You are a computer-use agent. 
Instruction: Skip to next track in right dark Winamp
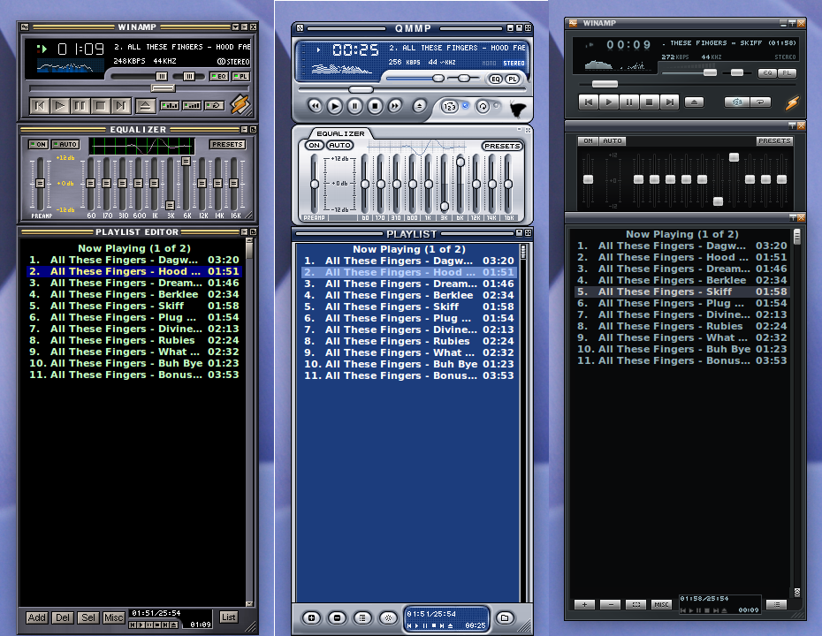point(669,102)
